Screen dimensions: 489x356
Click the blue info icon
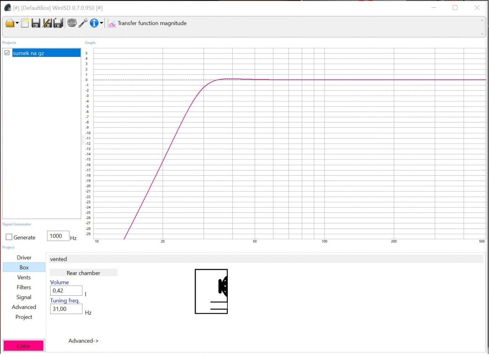pyautogui.click(x=94, y=23)
